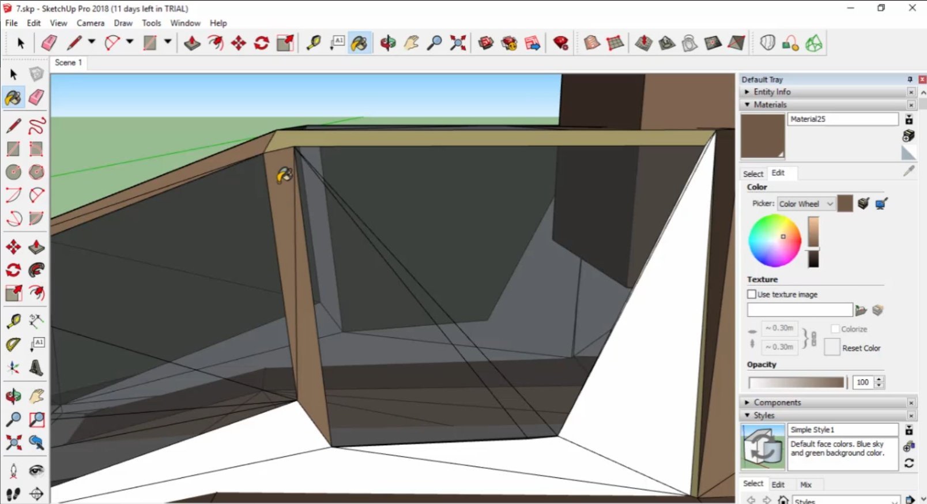Choose Zoom Extents in top toolbar
This screenshot has height=504, width=927.
pyautogui.click(x=458, y=43)
